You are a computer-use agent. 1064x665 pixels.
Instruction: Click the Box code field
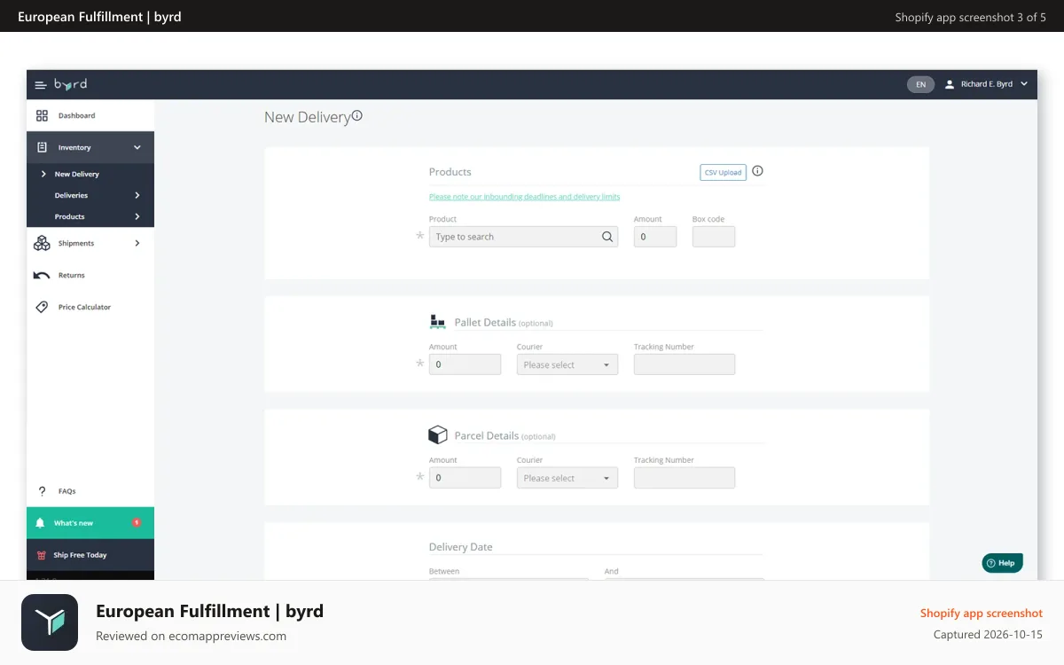point(714,237)
